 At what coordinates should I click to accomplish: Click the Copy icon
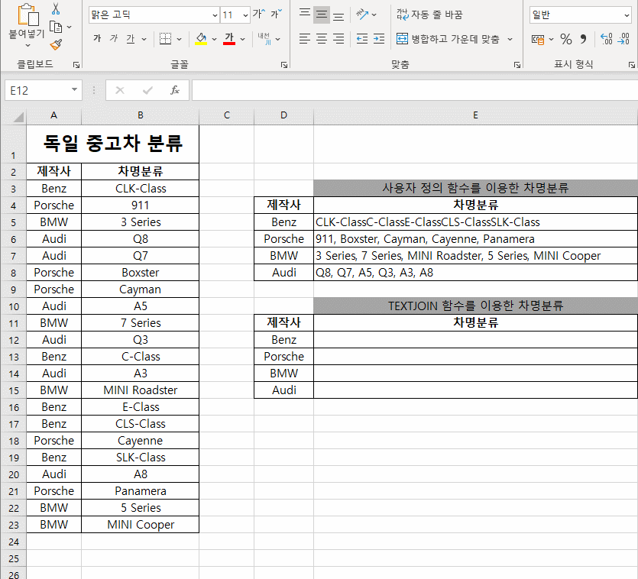pyautogui.click(x=56, y=27)
